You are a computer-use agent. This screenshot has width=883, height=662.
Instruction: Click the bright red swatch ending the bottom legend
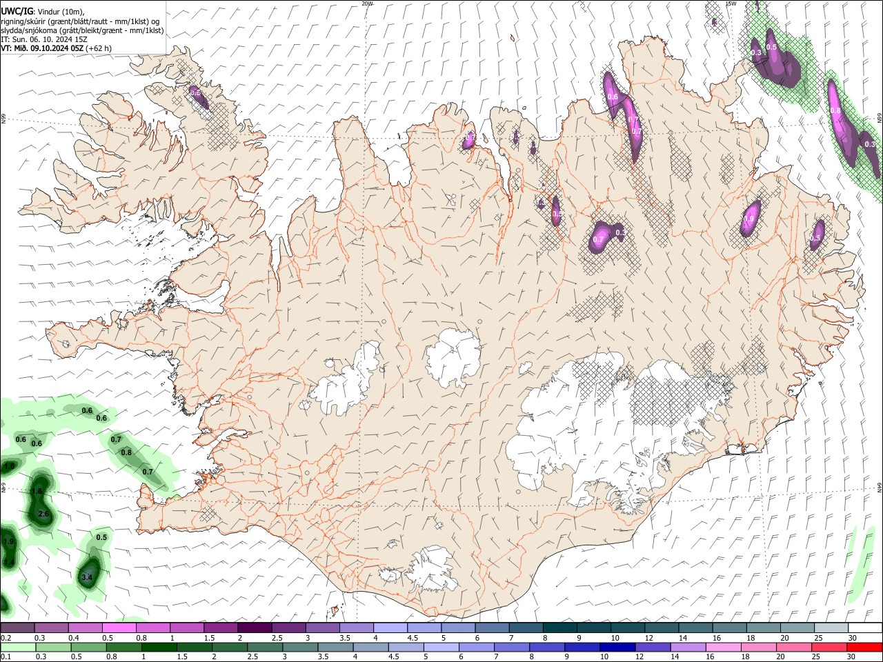(x=865, y=648)
